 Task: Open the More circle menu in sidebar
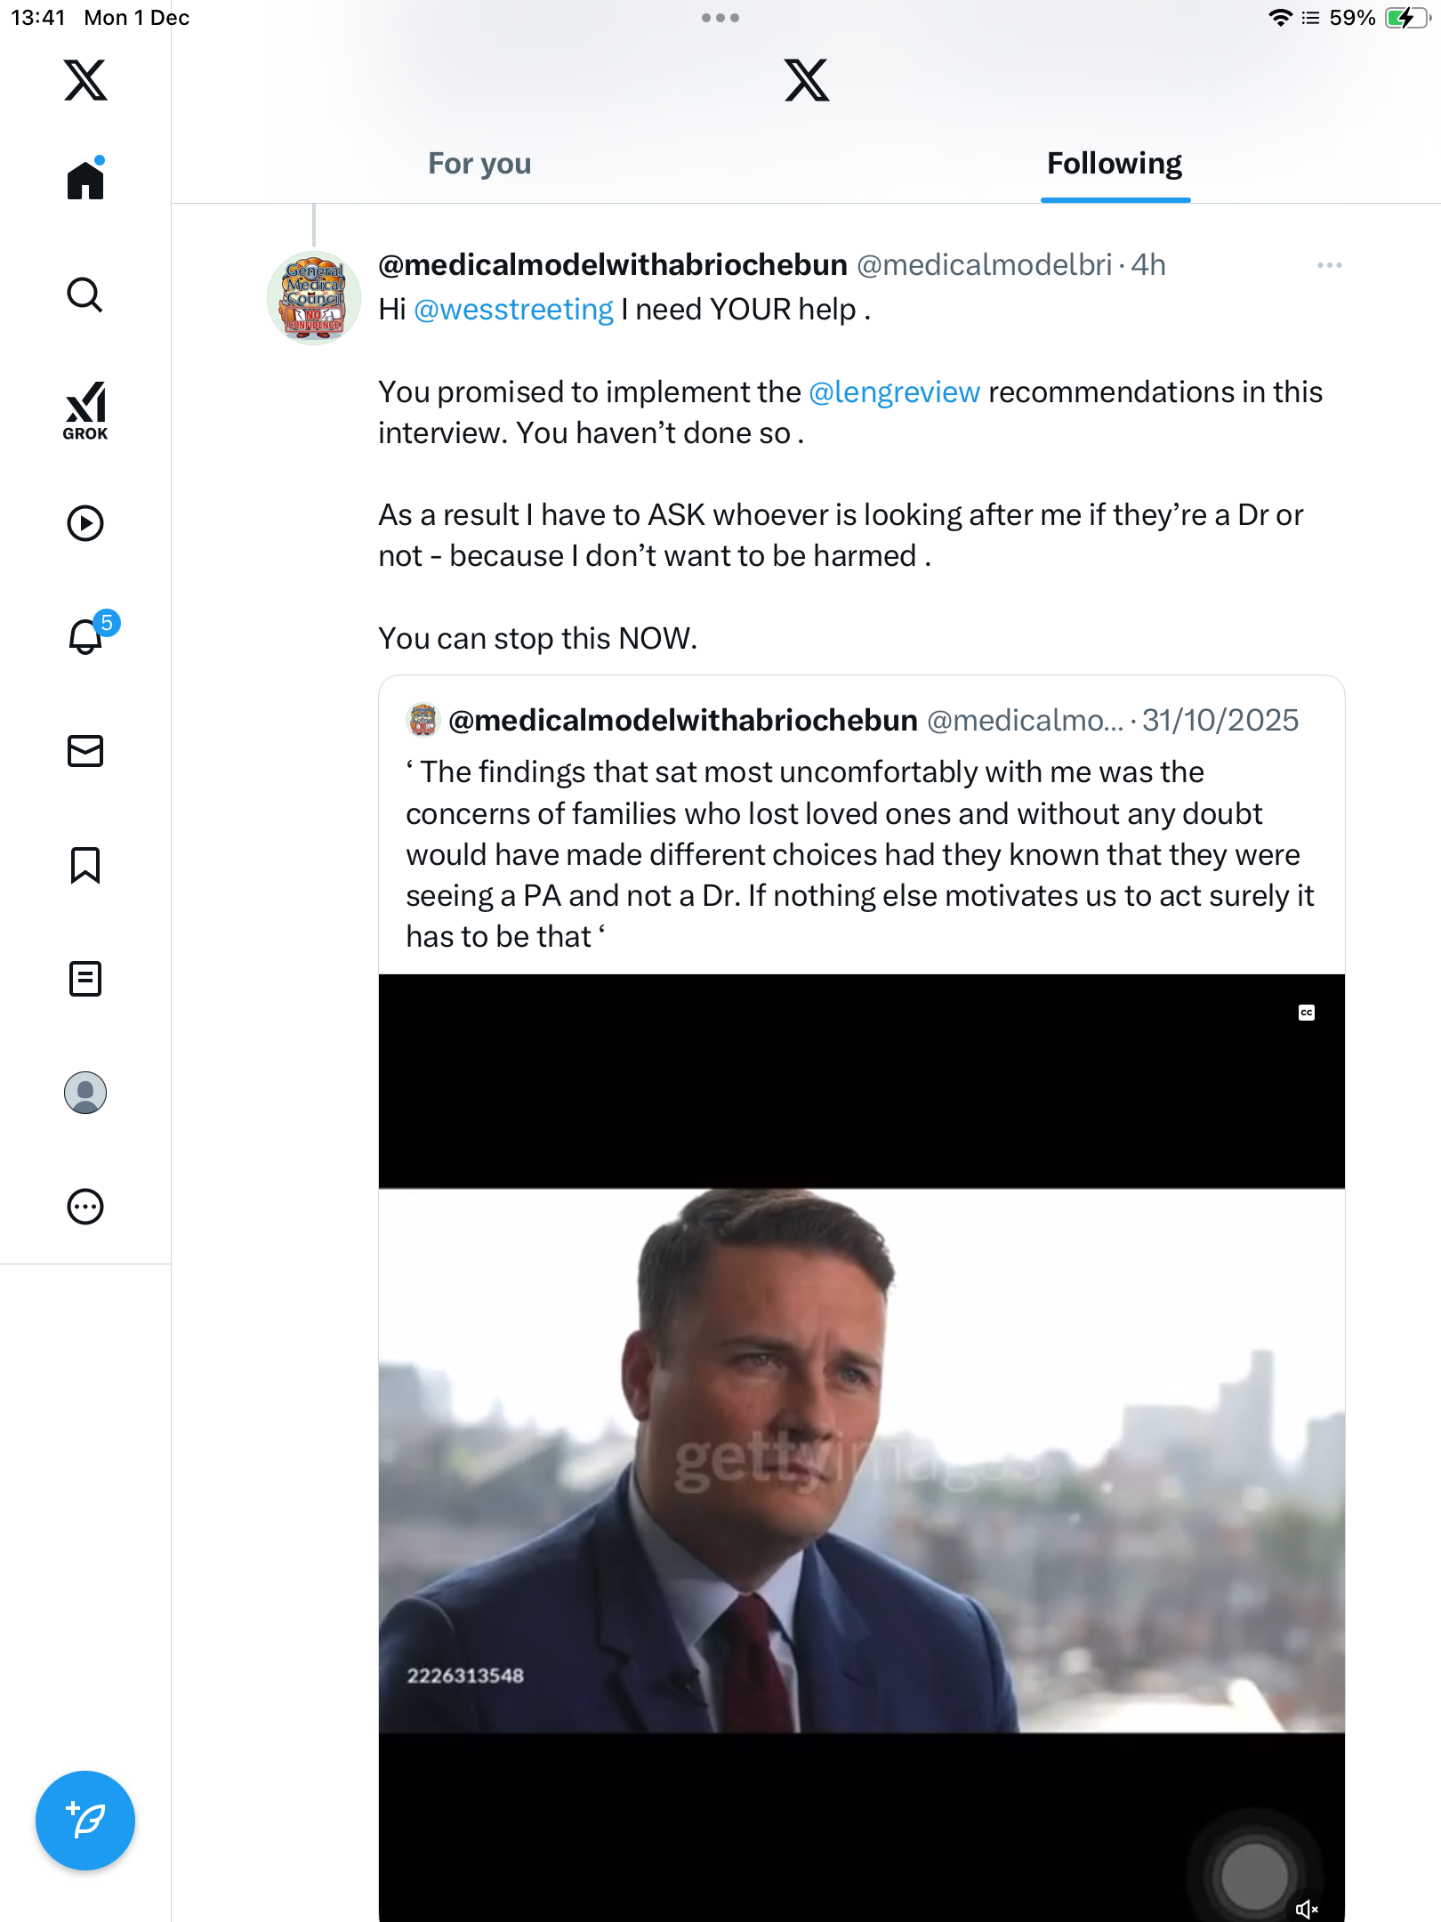point(85,1207)
